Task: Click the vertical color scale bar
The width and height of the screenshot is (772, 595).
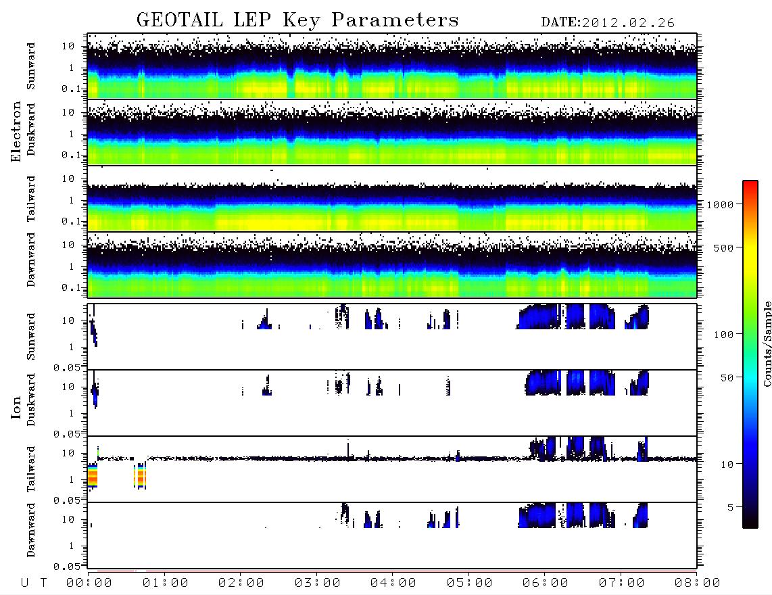Action: pos(750,354)
